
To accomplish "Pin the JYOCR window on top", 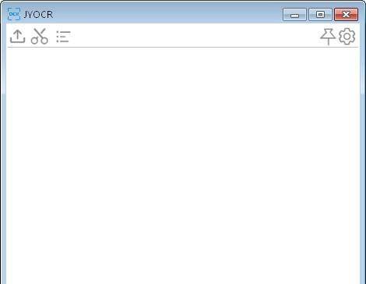I will tap(328, 37).
